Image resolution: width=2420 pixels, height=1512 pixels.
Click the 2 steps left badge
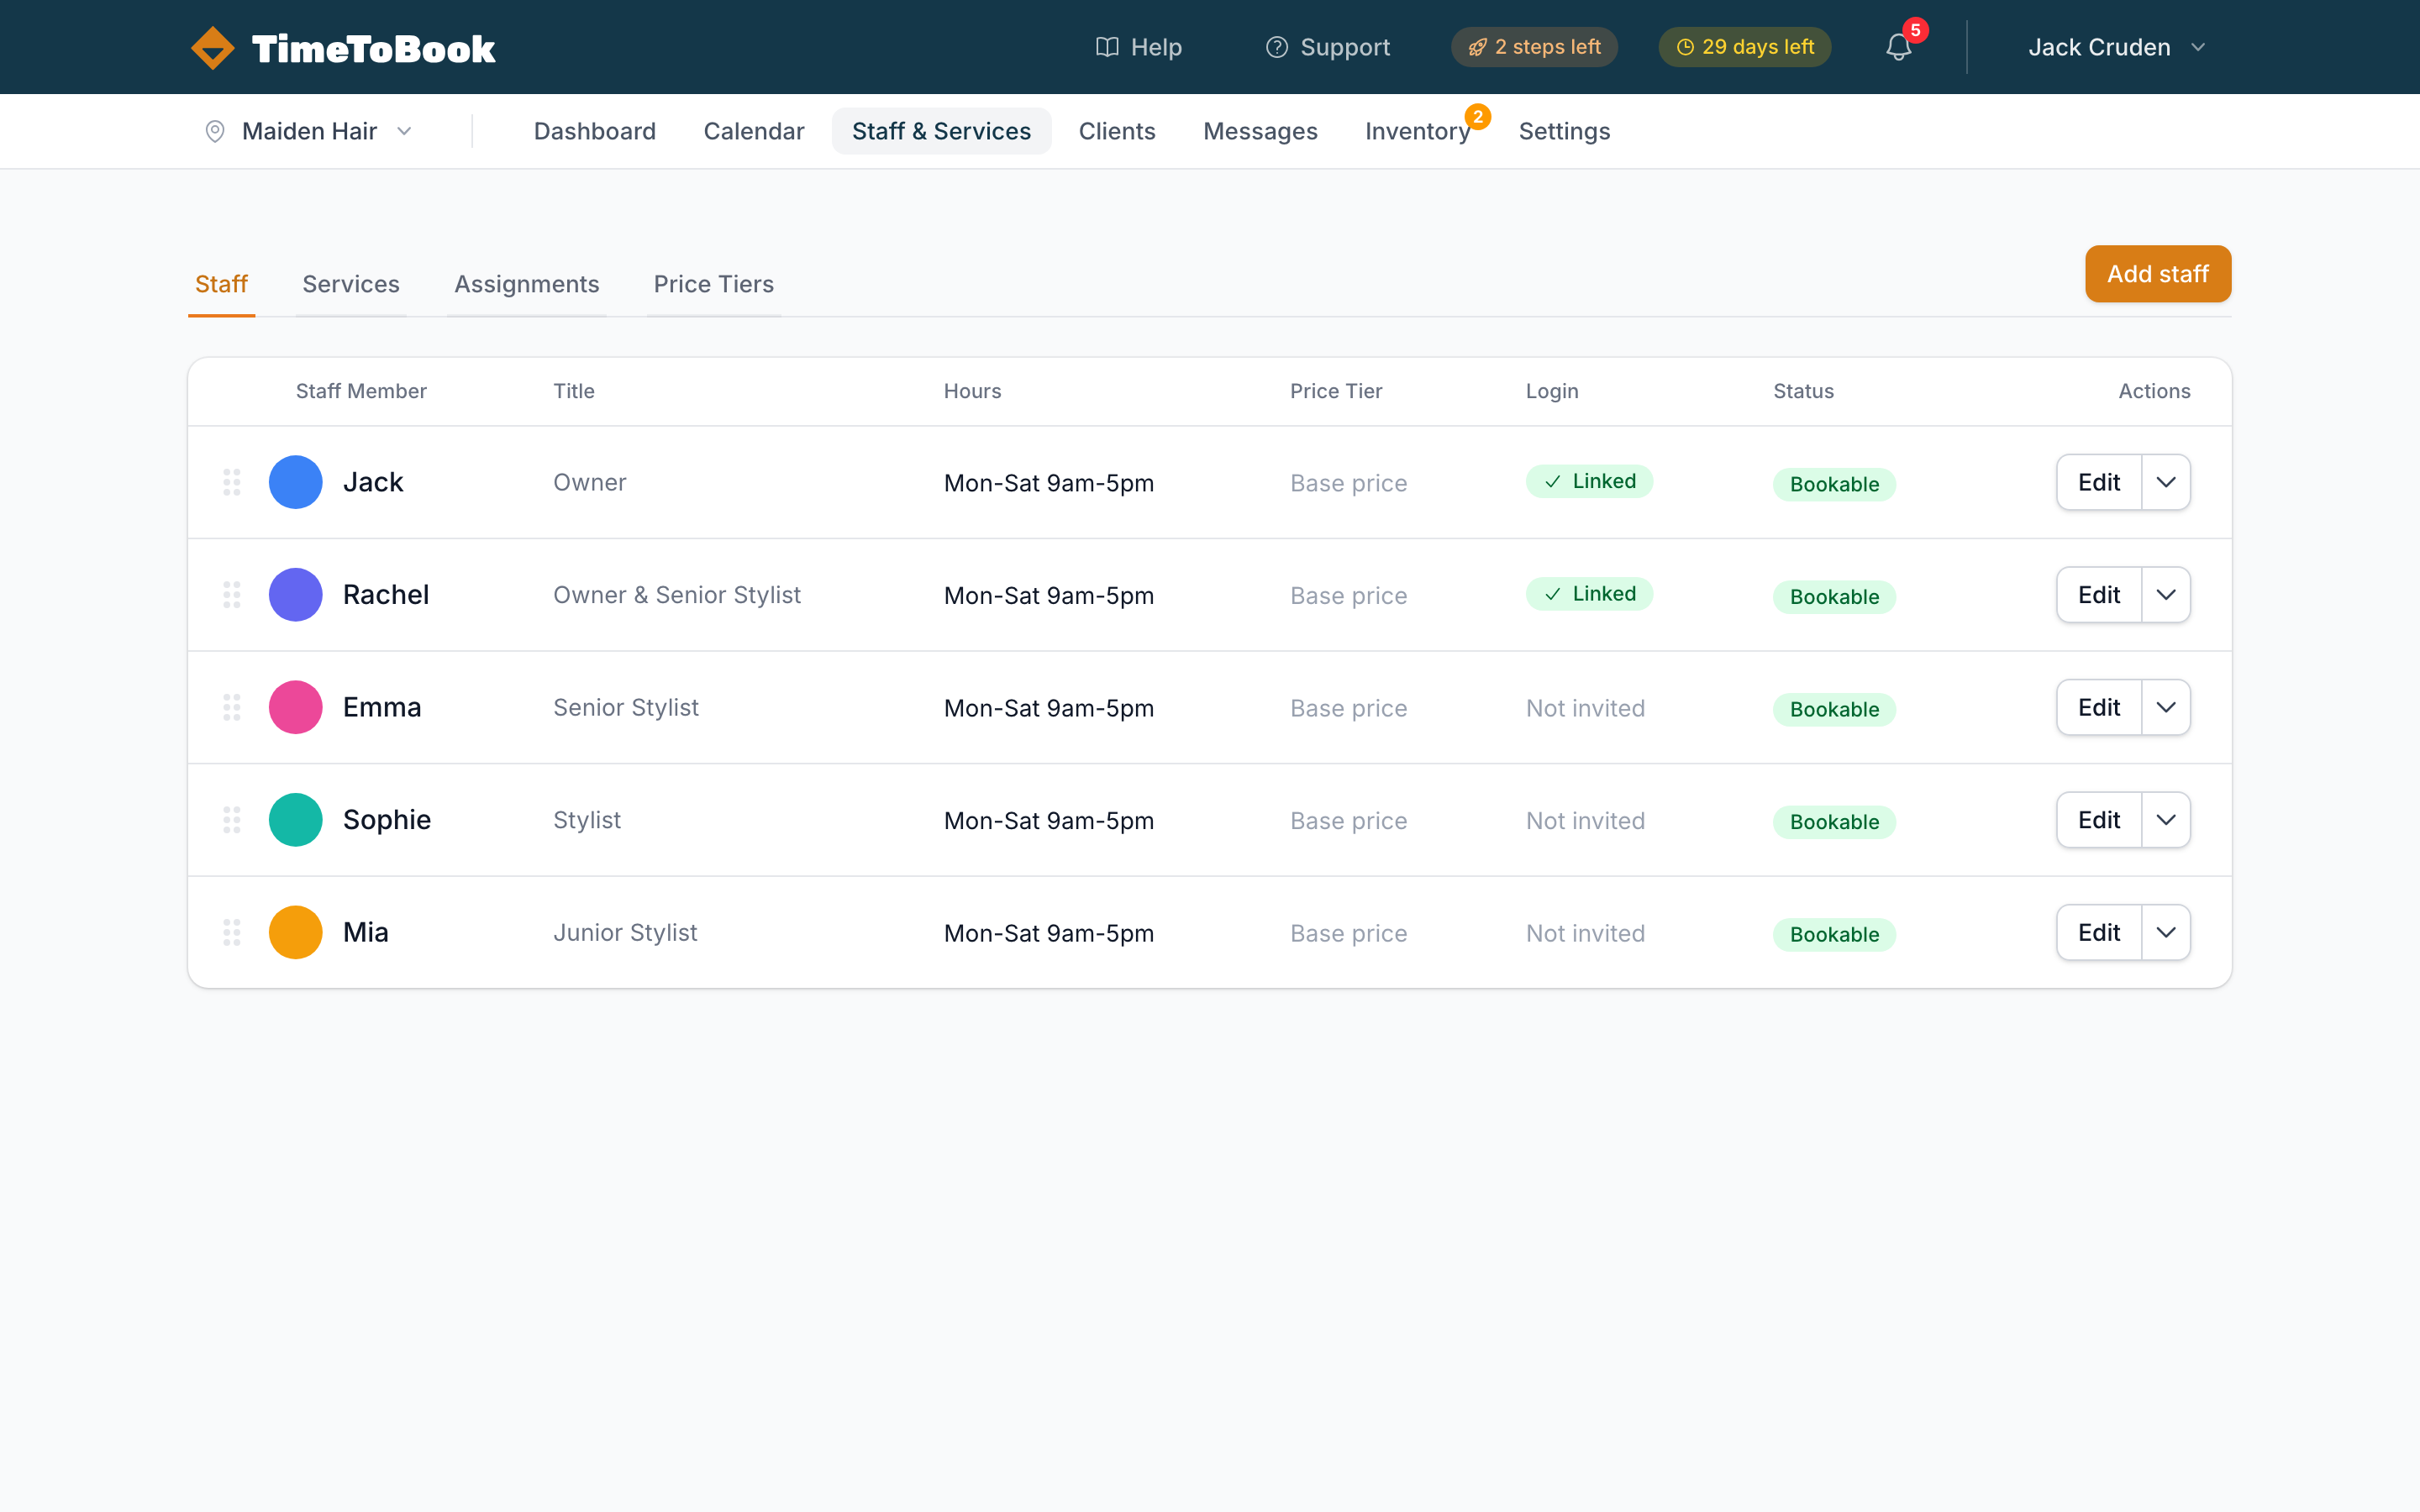click(x=1534, y=47)
